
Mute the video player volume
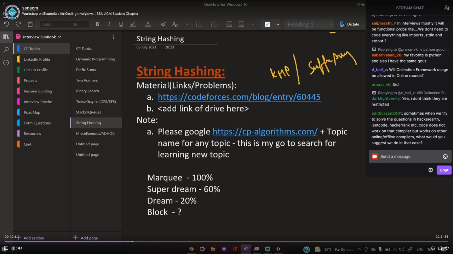coord(20,248)
